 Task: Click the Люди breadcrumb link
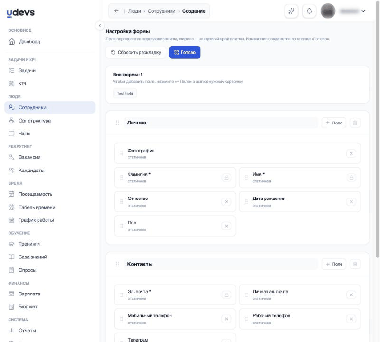pos(134,11)
